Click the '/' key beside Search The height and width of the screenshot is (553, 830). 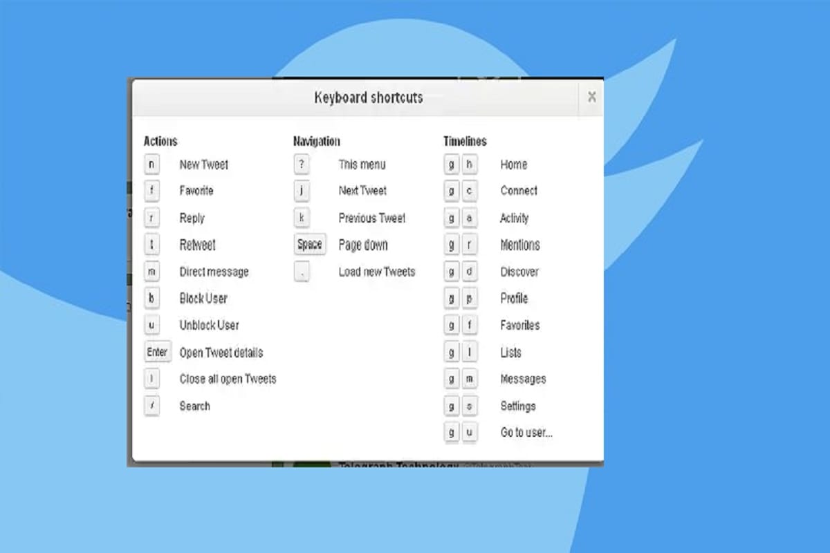tap(151, 406)
